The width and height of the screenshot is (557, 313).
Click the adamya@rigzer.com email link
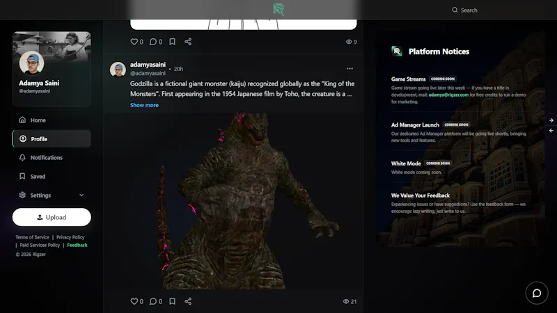pyautogui.click(x=448, y=95)
